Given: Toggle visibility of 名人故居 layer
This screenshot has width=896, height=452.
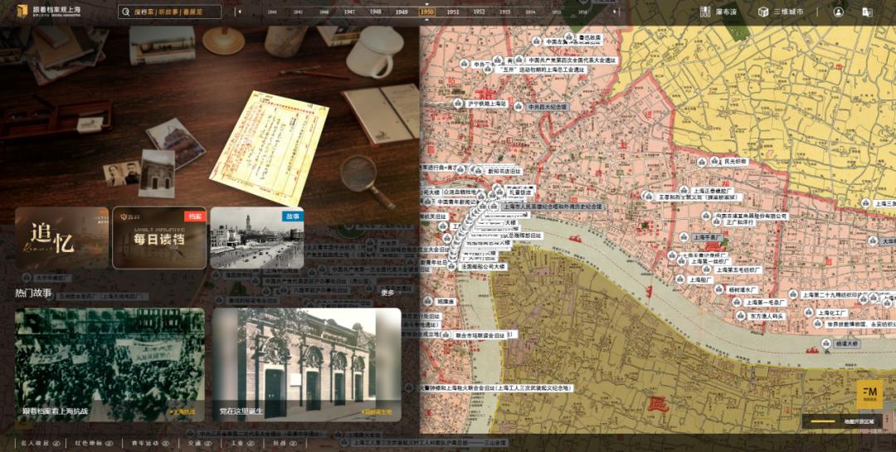Looking at the screenshot, I should coord(56,444).
